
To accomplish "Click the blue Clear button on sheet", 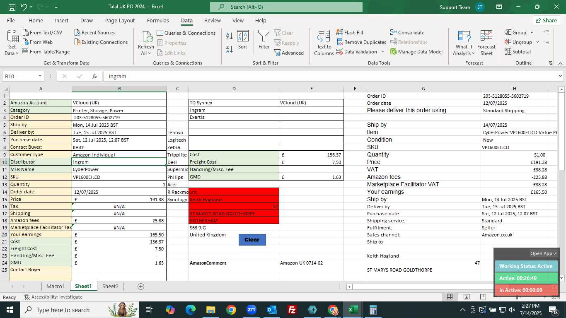I will click(252, 240).
